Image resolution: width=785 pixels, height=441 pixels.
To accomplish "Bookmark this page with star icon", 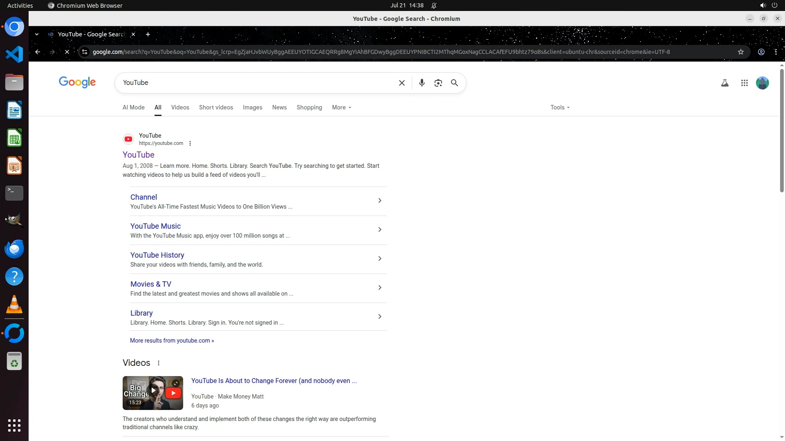I will pyautogui.click(x=740, y=52).
